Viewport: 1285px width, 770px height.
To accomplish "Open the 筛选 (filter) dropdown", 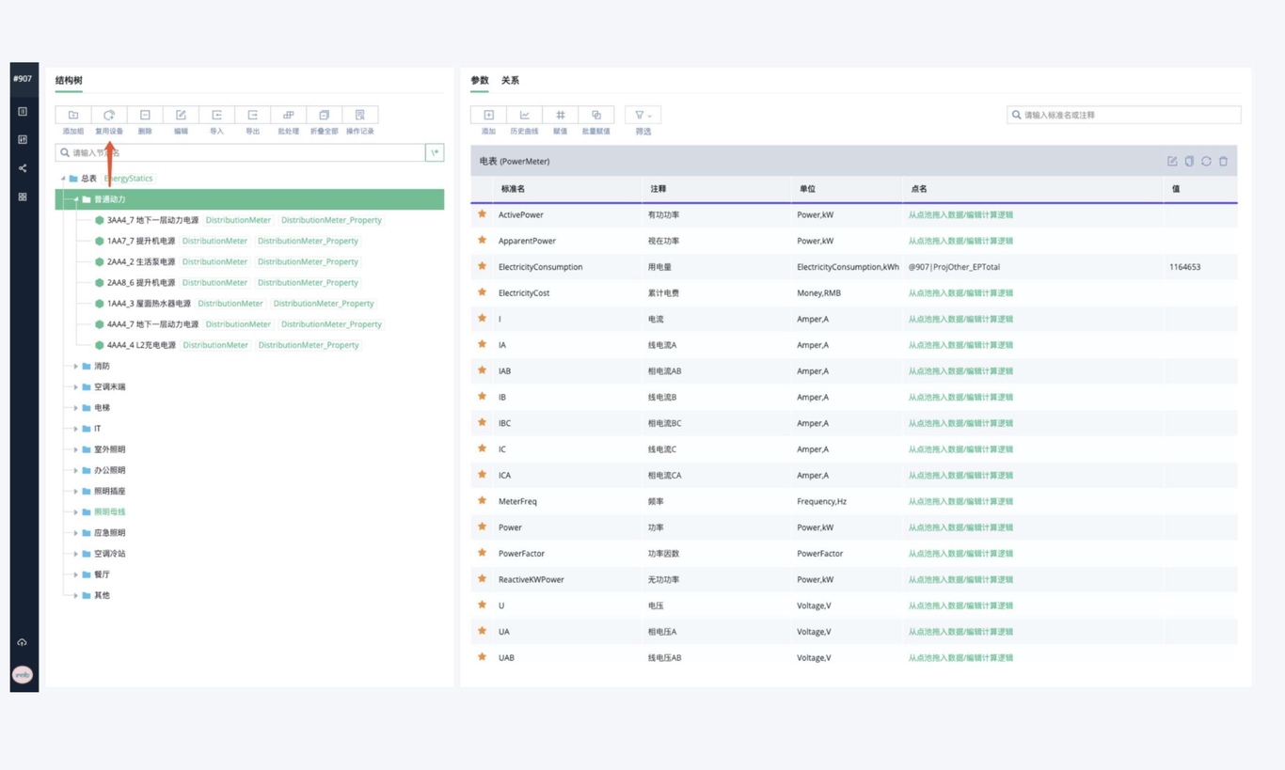I will click(642, 115).
